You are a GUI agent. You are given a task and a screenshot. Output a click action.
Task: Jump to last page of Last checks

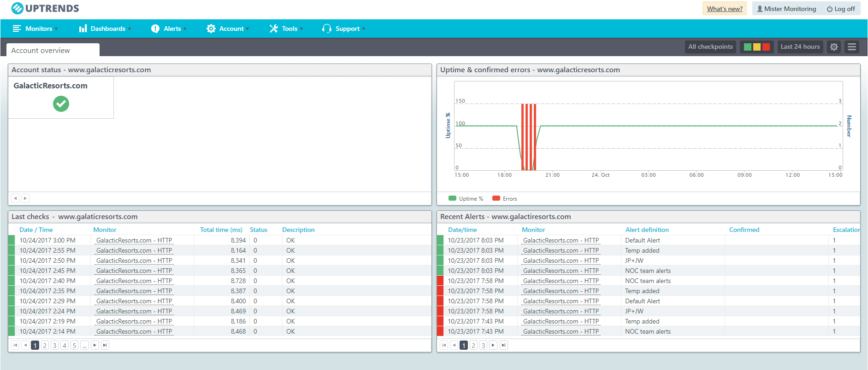coord(105,345)
